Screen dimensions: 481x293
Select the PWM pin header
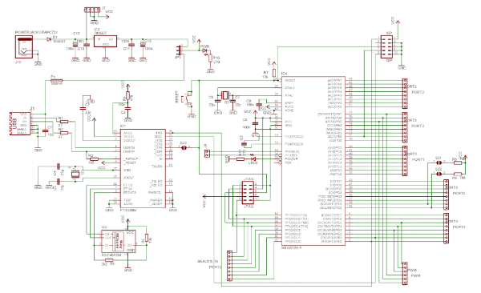tap(405, 273)
